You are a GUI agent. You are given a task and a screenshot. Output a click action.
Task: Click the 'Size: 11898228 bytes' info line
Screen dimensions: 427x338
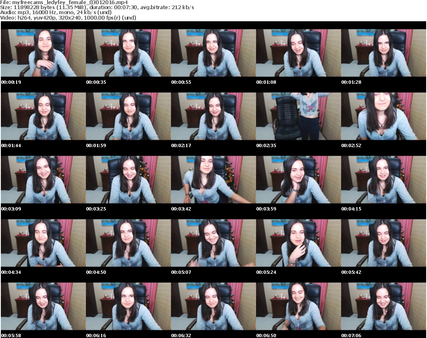point(97,8)
